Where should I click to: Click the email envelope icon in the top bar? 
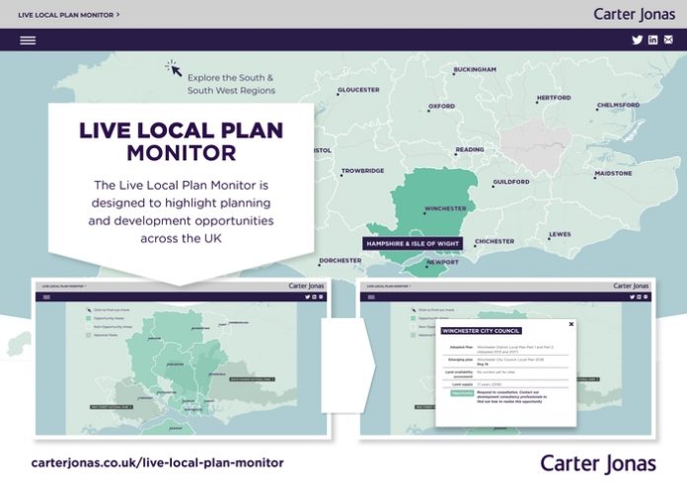[x=668, y=41]
